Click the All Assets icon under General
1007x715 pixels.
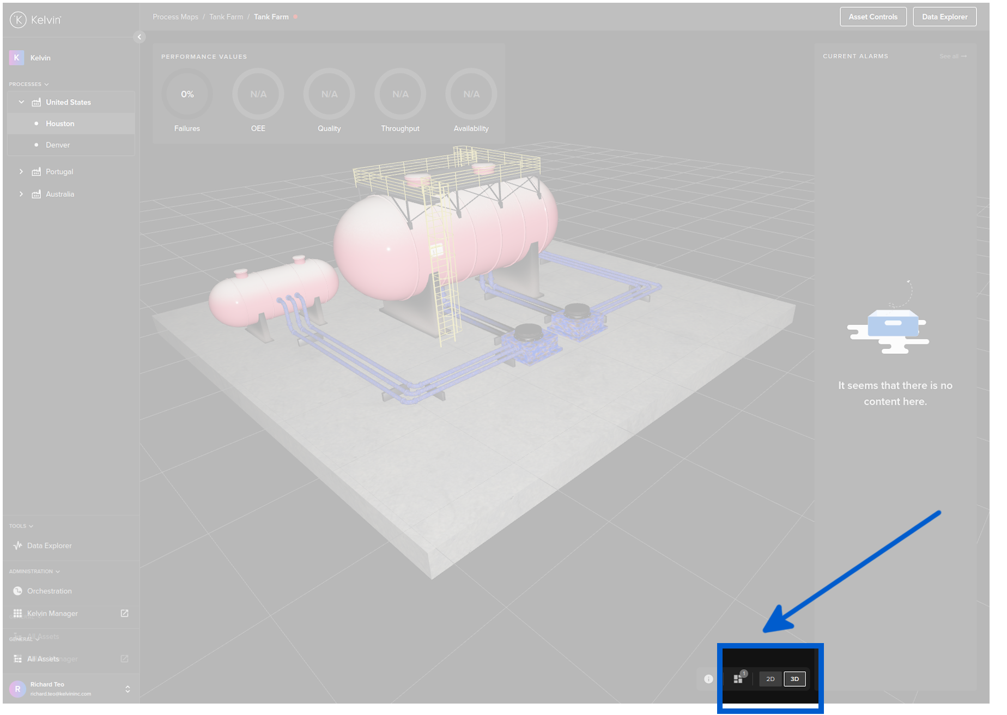tap(18, 658)
